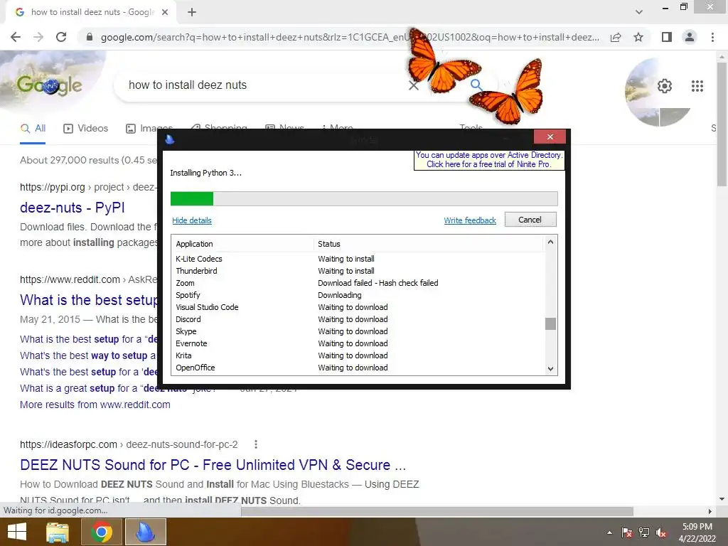
Task: Clear the search box text
Action: point(414,85)
